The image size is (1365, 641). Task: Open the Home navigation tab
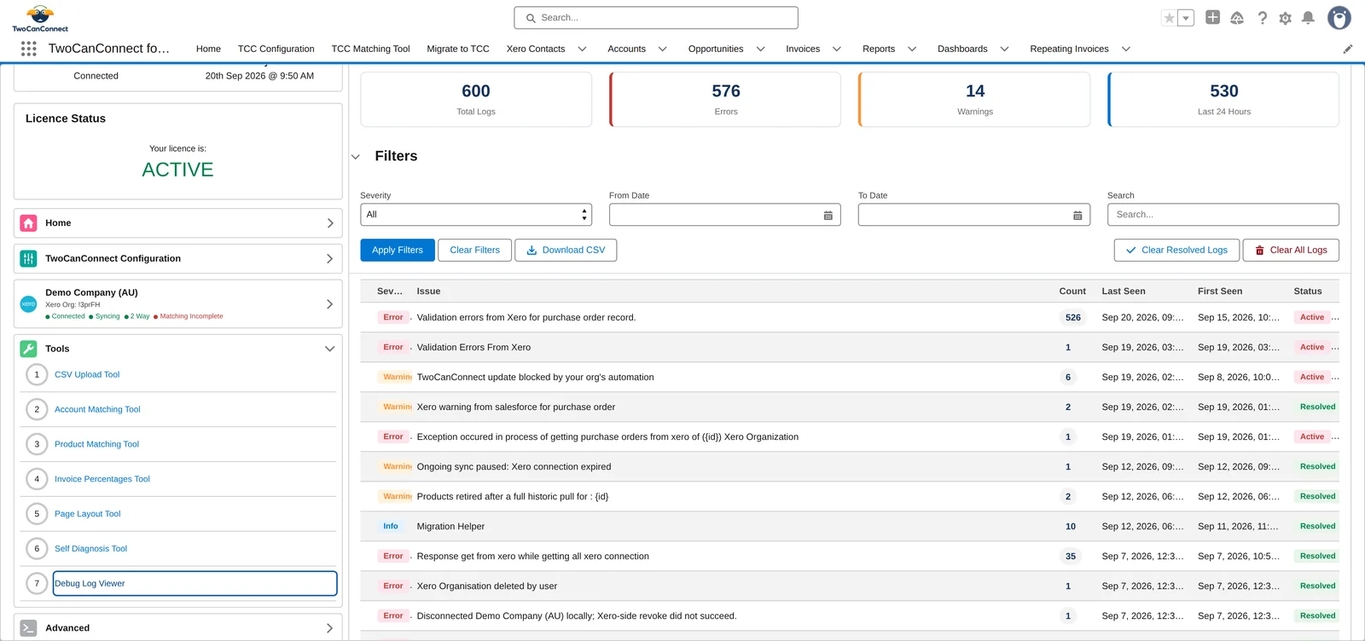point(208,49)
